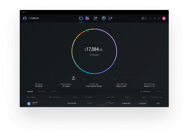188x136 pixels.
Task: Click Worst 24H Asset Wetrust -17.11%
Action: tap(149, 85)
